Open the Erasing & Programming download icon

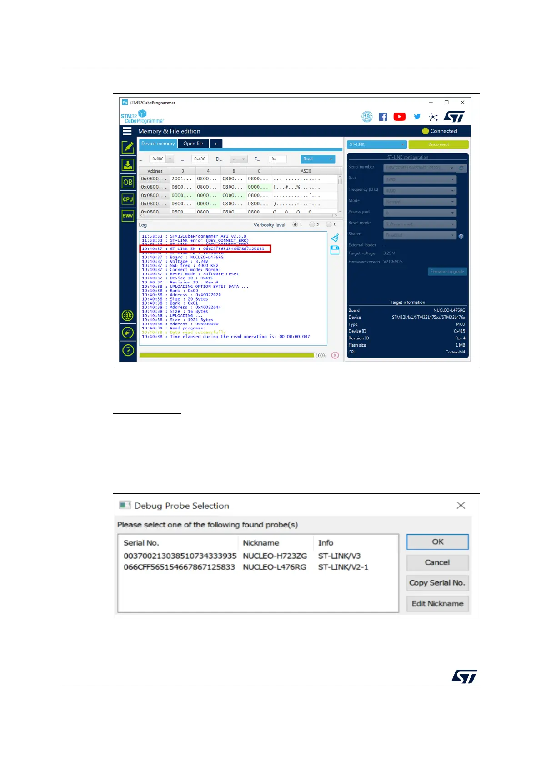coord(128,164)
